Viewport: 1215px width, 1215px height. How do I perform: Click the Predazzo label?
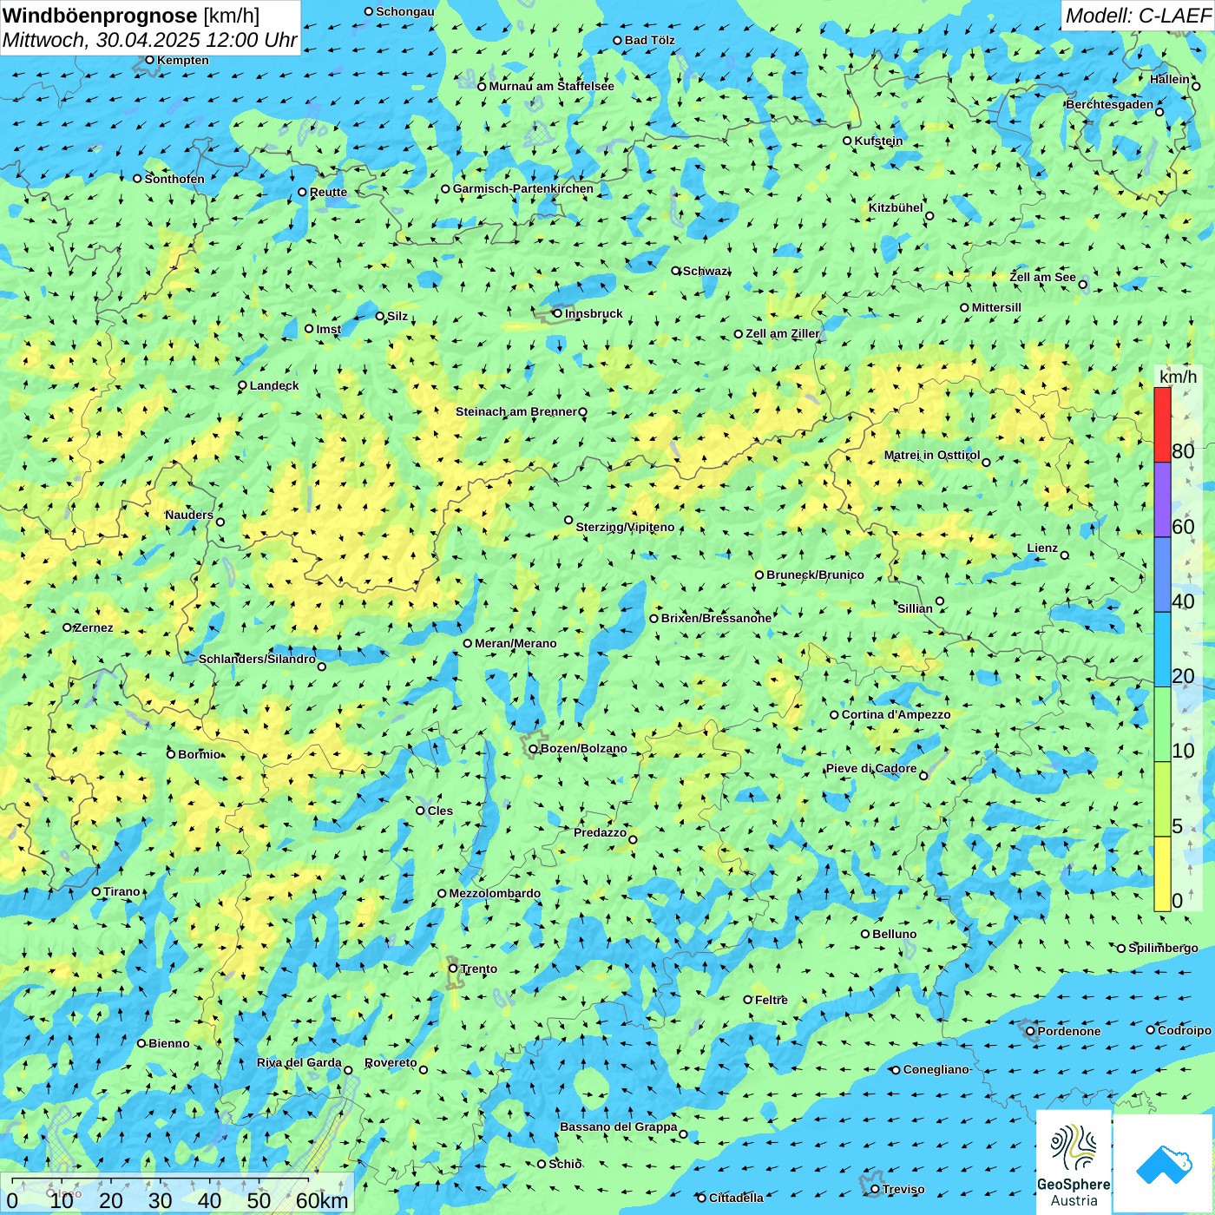600,832
